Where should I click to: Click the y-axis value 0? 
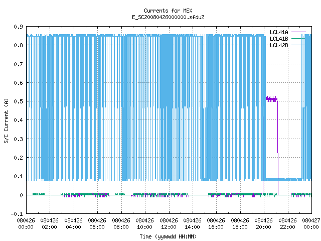coord(21,195)
